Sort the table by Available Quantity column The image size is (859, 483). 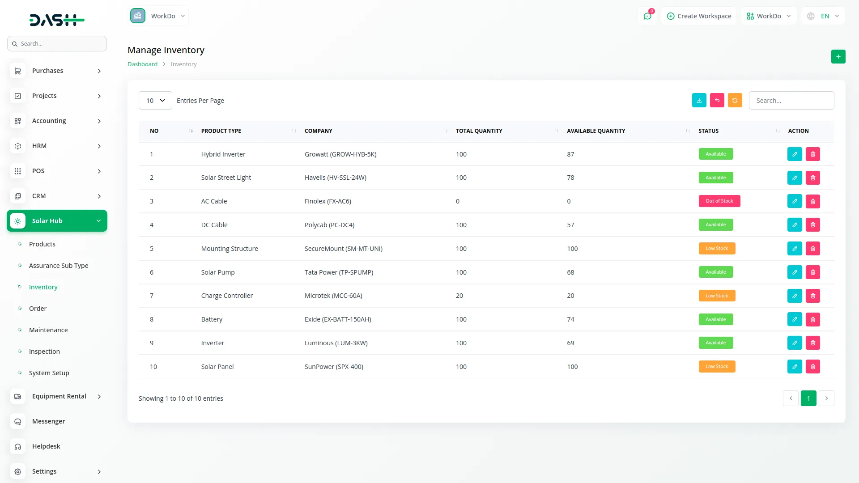coord(595,131)
